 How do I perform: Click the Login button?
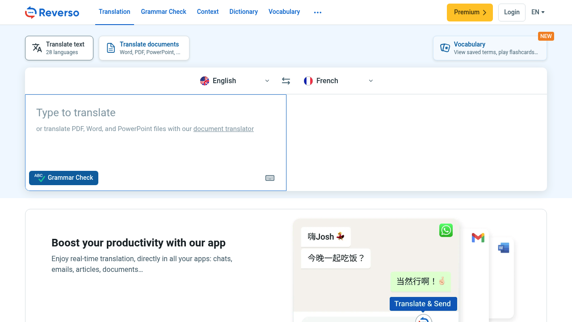coord(512,13)
